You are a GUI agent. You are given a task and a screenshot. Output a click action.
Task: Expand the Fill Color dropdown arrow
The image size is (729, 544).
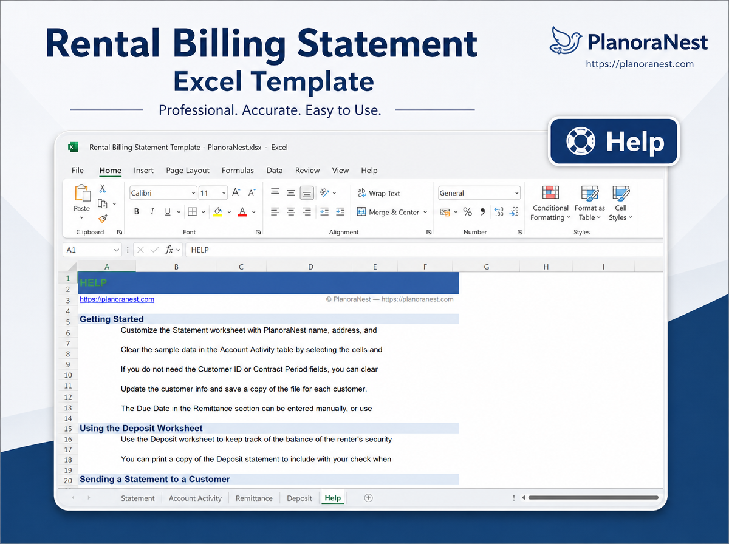pyautogui.click(x=228, y=212)
